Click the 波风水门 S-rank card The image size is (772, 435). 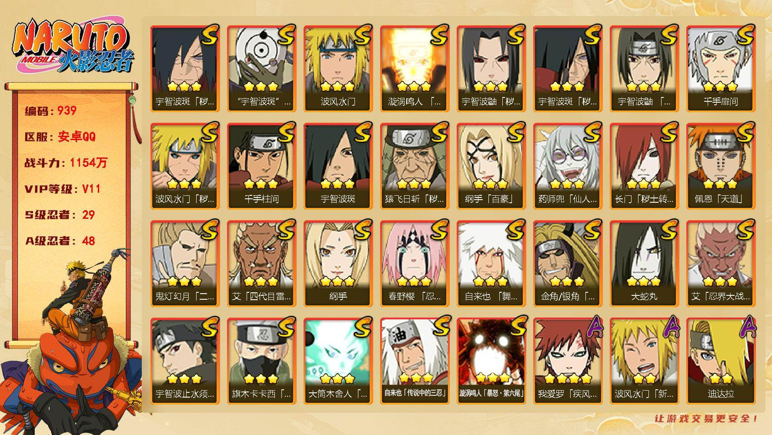[338, 69]
